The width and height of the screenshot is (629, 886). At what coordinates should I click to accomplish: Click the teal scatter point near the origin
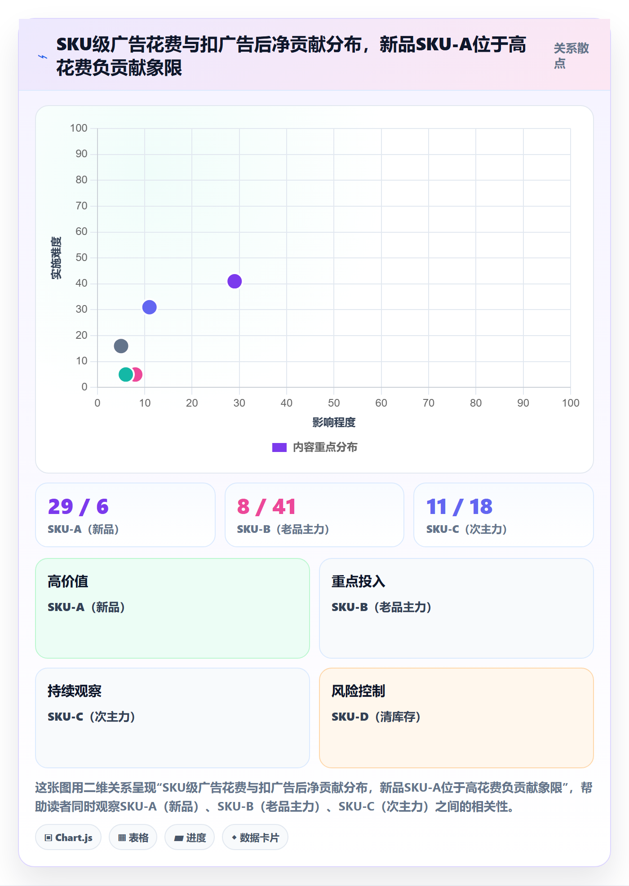126,374
